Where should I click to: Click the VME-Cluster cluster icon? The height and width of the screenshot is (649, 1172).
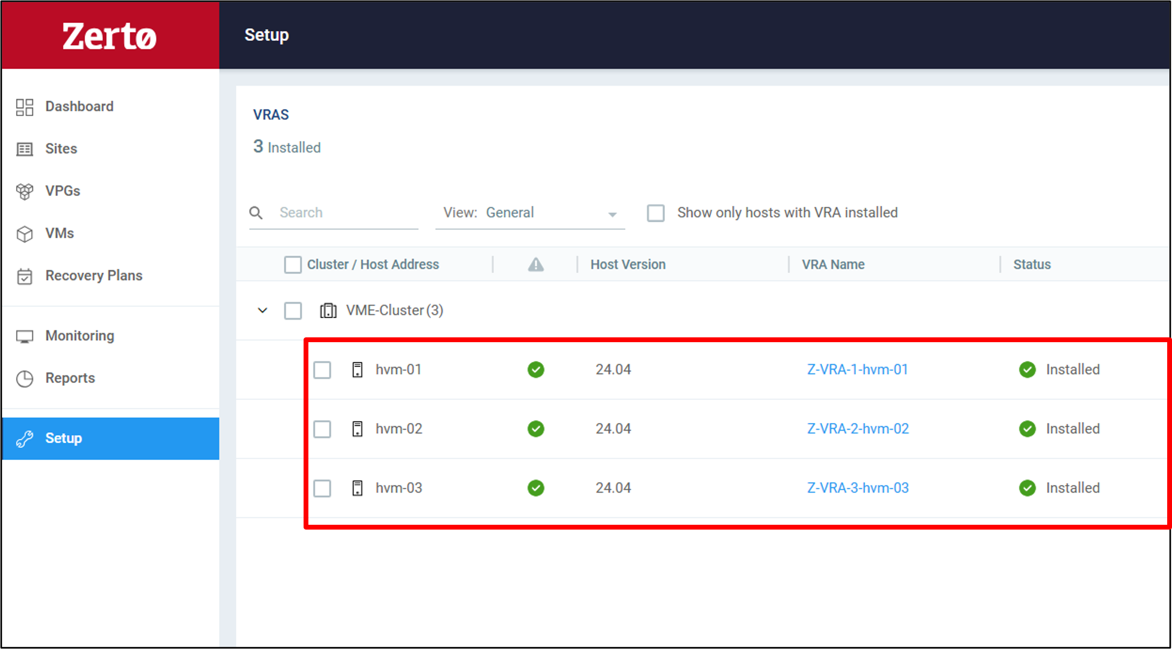coord(328,311)
